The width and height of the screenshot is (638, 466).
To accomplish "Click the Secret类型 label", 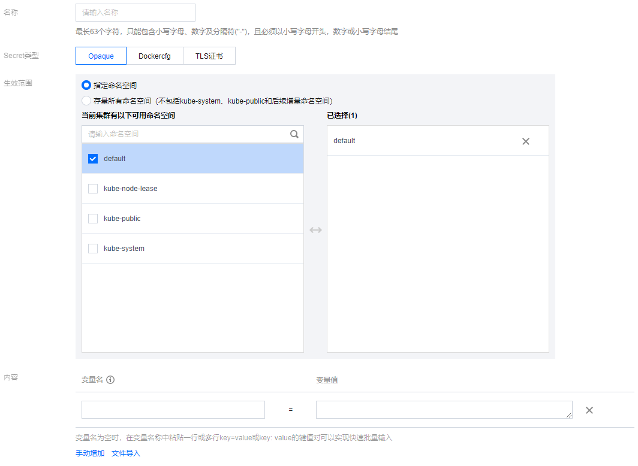I will pyautogui.click(x=21, y=56).
